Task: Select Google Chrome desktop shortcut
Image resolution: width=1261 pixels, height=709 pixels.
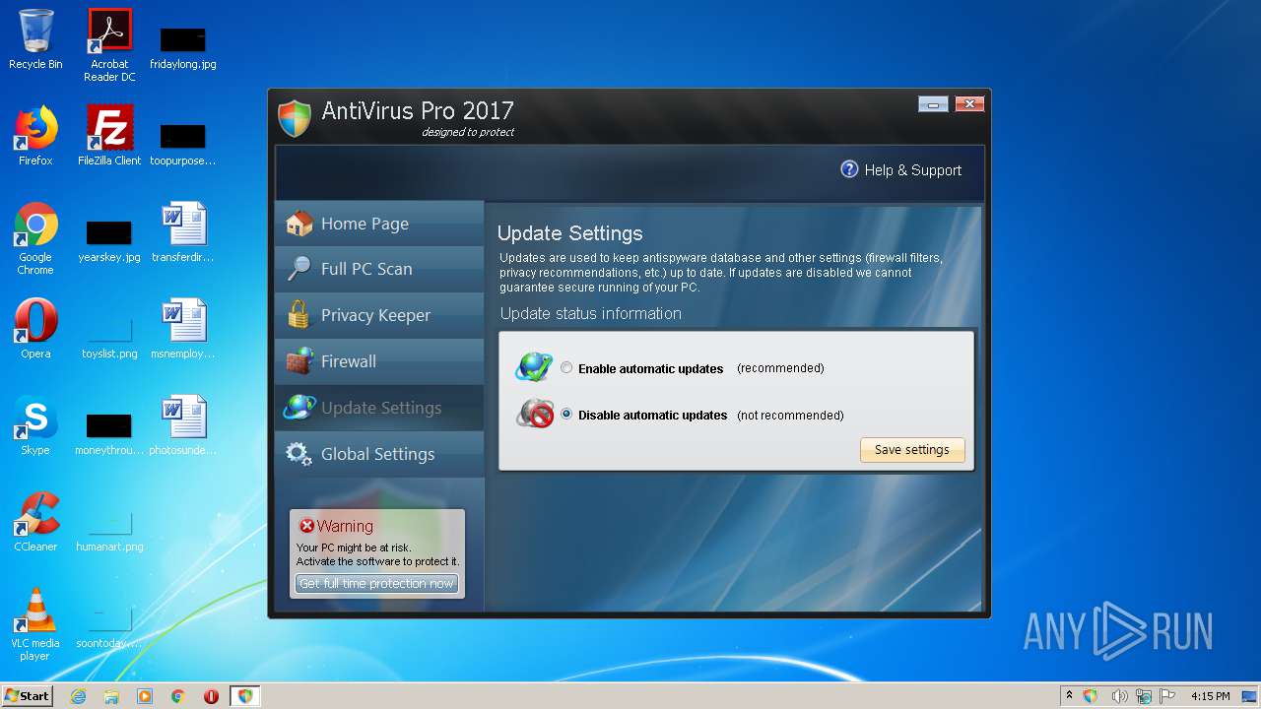Action: 35,238
